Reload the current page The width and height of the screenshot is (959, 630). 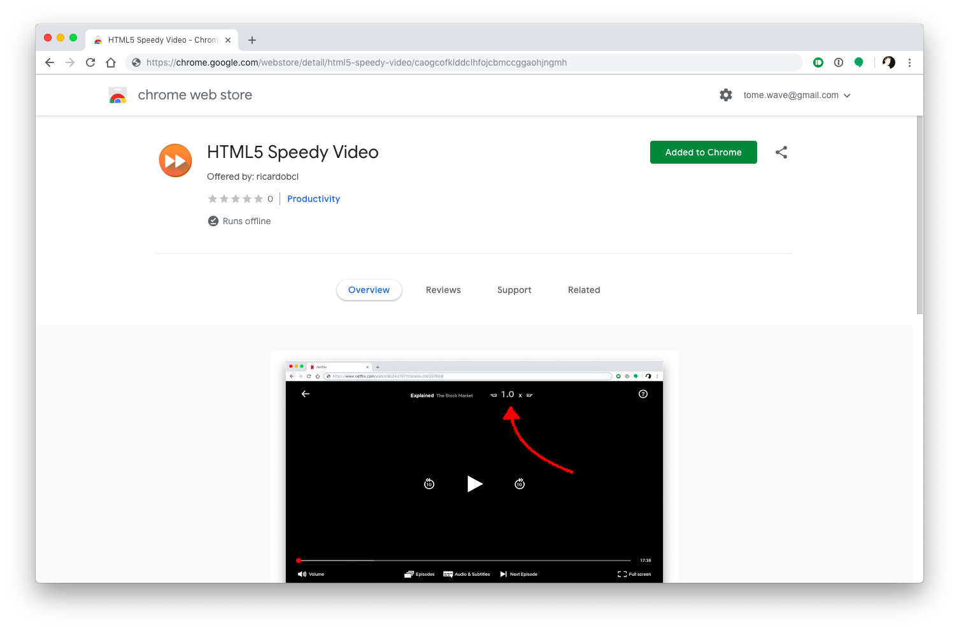click(90, 62)
